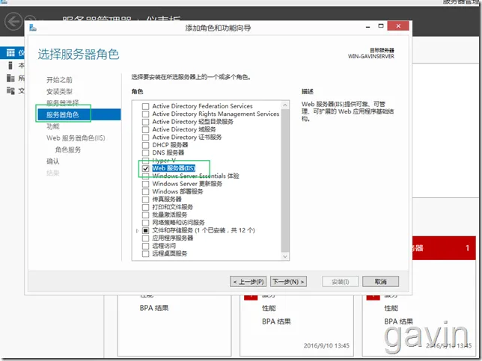Tick the DHCP 服务器 checkbox
This screenshot has height=361, width=482.
coord(145,145)
